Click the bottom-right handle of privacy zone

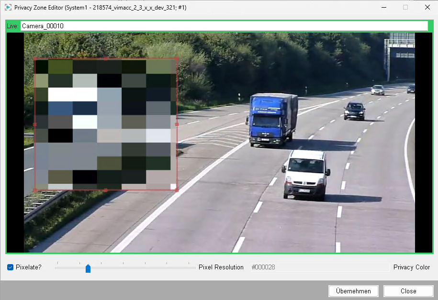tap(177, 190)
